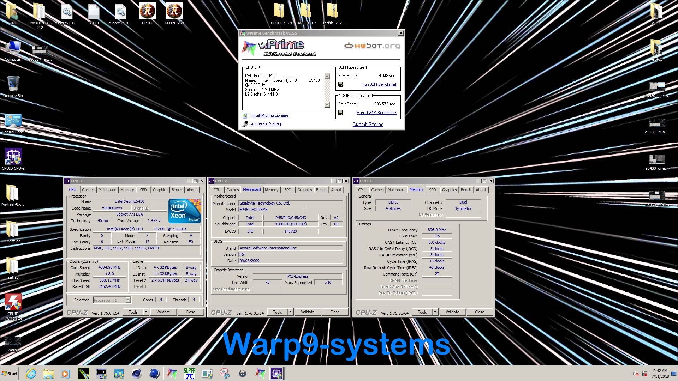Image resolution: width=678 pixels, height=381 pixels.
Task: Open the Computer desktop icon
Action: tap(13, 50)
